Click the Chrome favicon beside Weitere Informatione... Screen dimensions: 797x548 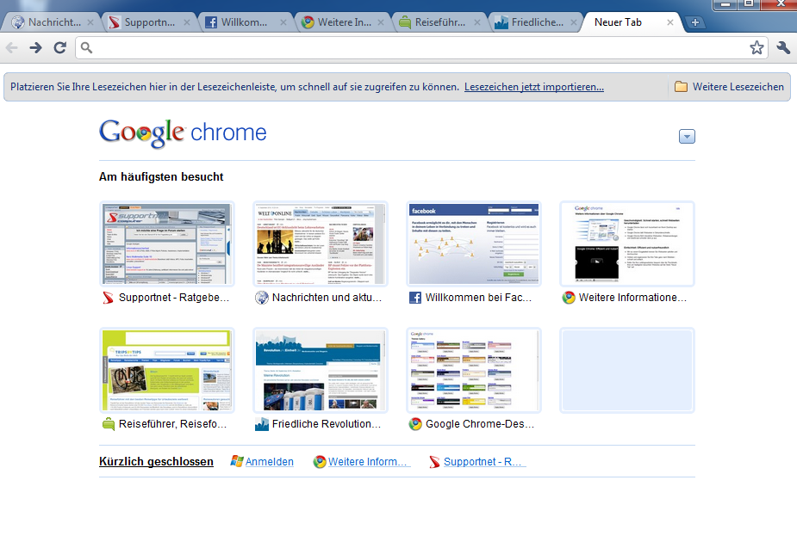[x=569, y=298]
